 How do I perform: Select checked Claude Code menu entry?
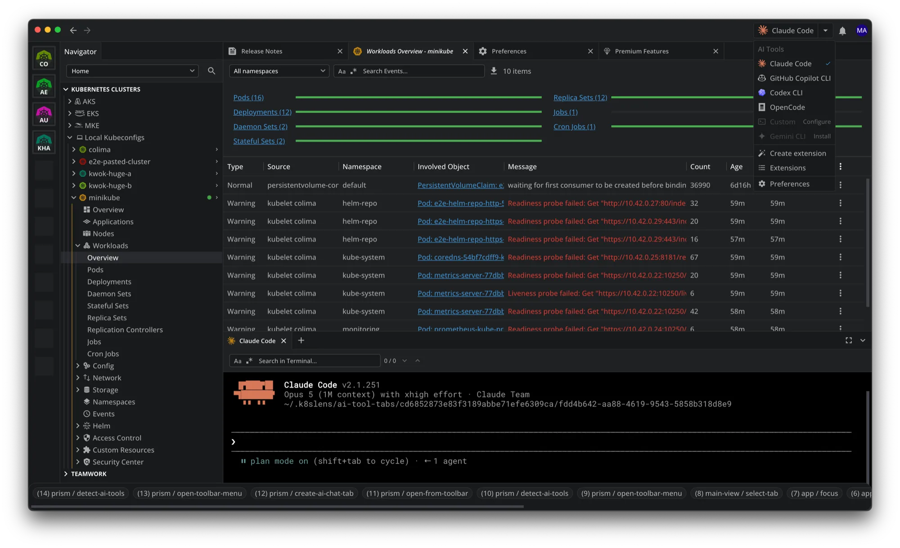[794, 63]
